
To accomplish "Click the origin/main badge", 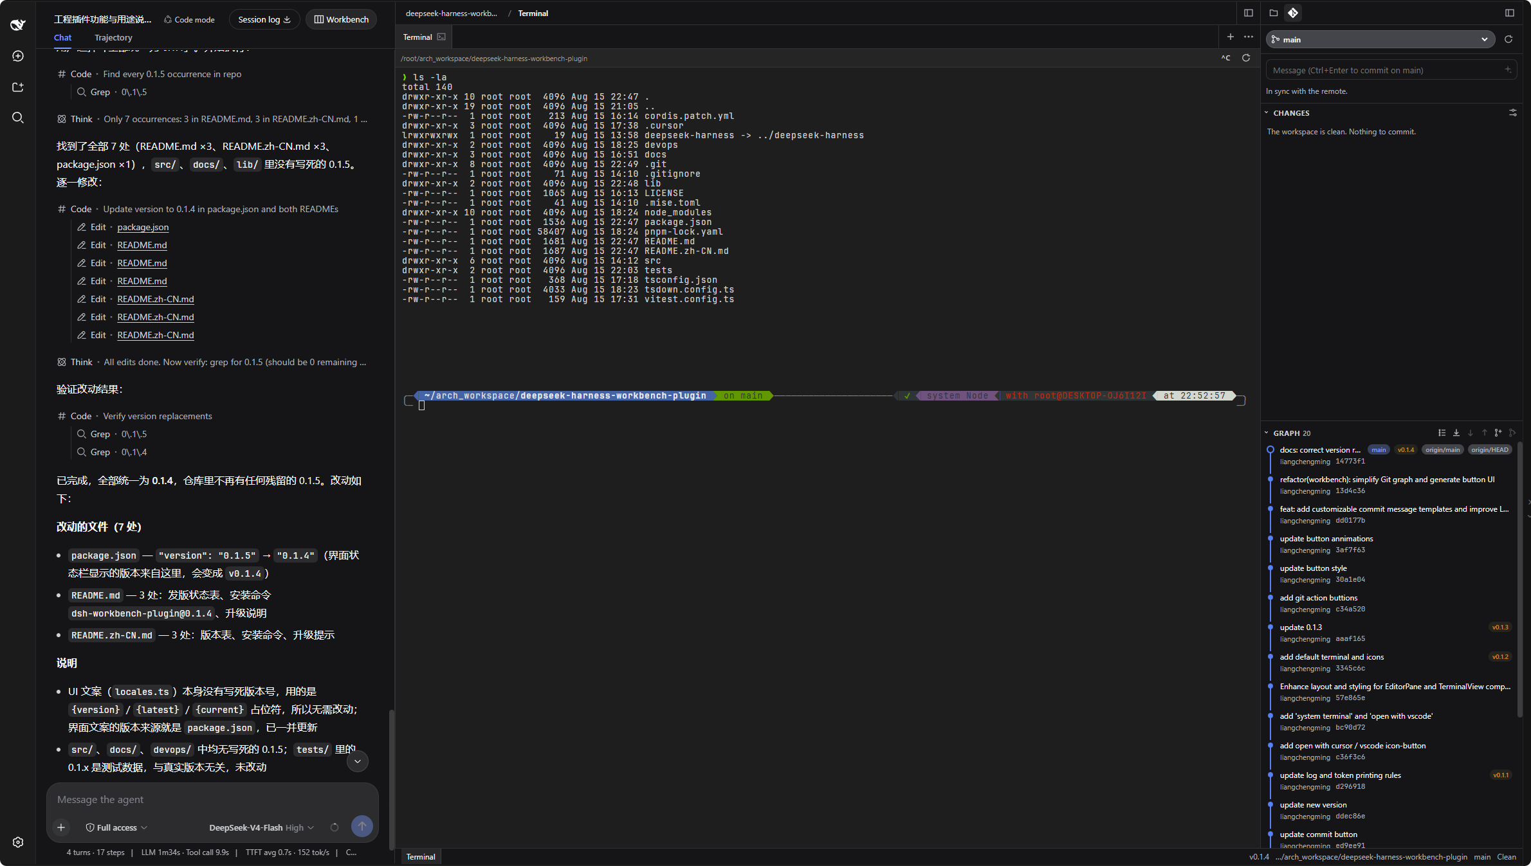I will pyautogui.click(x=1442, y=449).
